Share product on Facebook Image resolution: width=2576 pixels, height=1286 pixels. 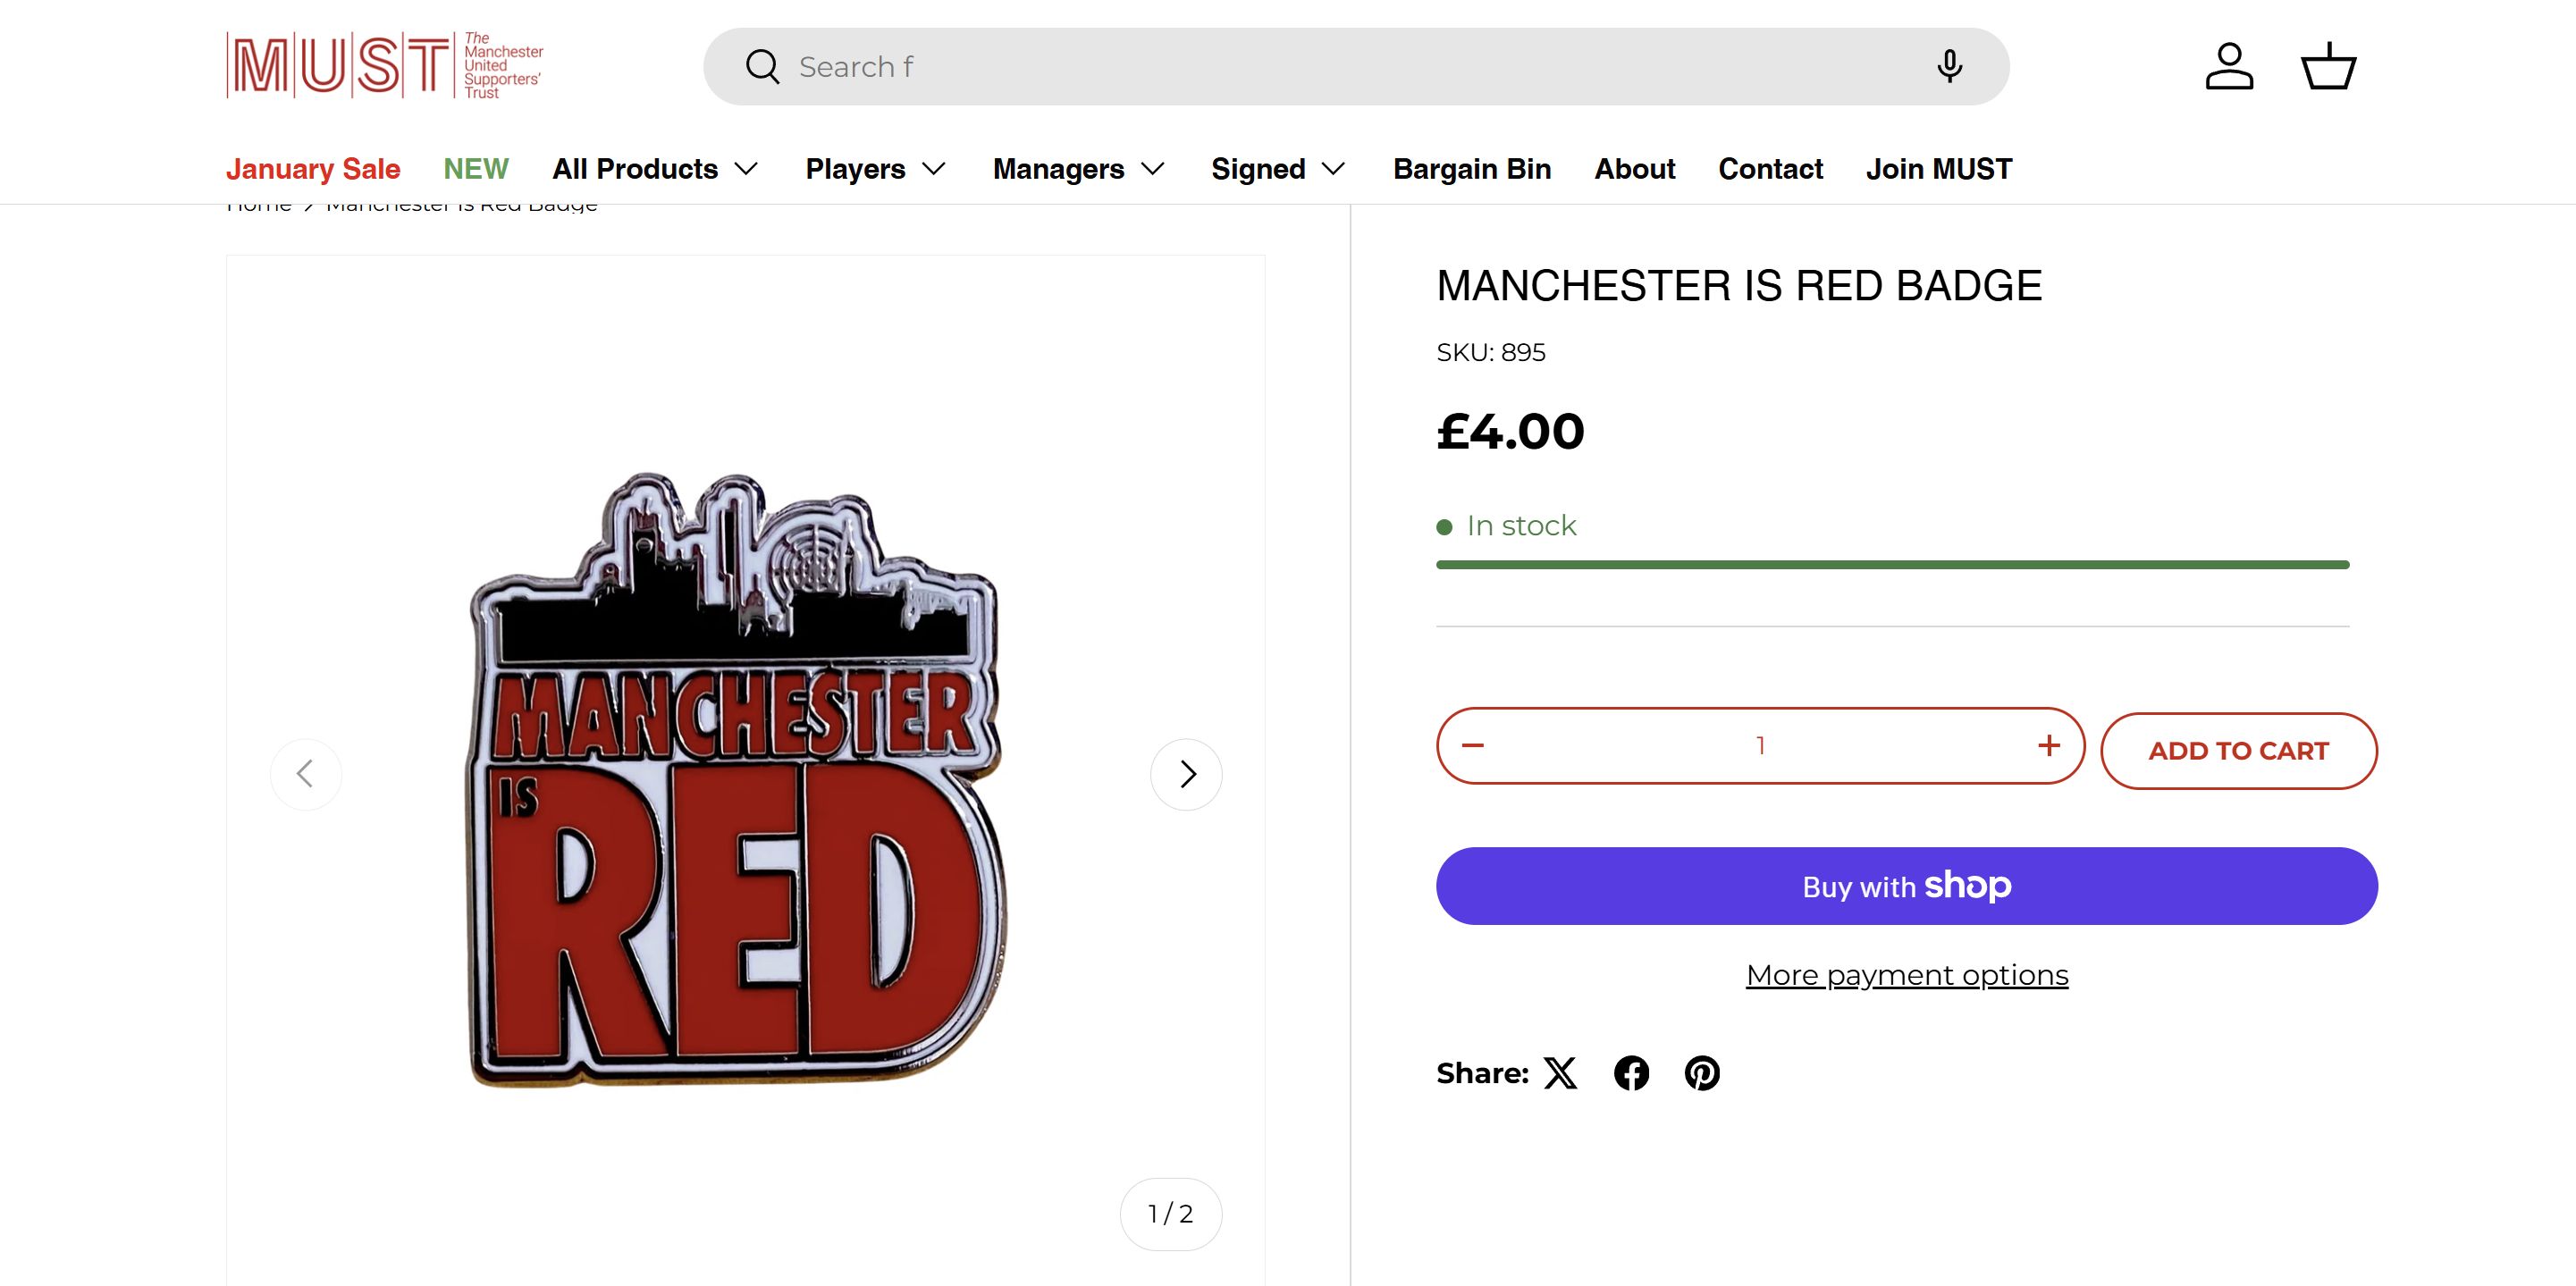pos(1631,1073)
